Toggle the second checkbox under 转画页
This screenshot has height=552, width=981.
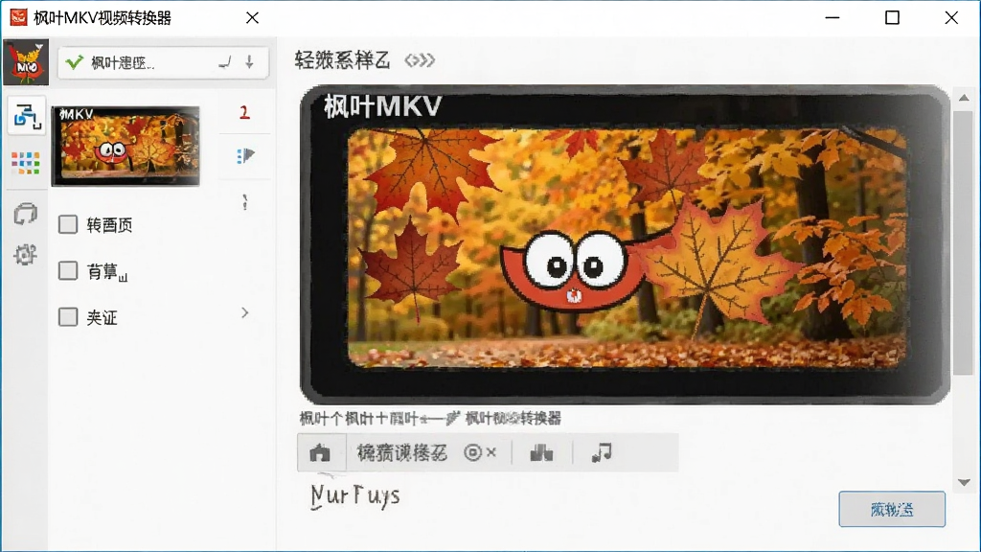point(68,271)
